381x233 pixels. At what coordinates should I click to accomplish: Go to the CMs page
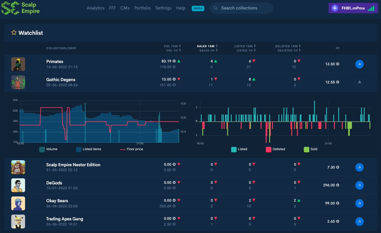(x=125, y=8)
